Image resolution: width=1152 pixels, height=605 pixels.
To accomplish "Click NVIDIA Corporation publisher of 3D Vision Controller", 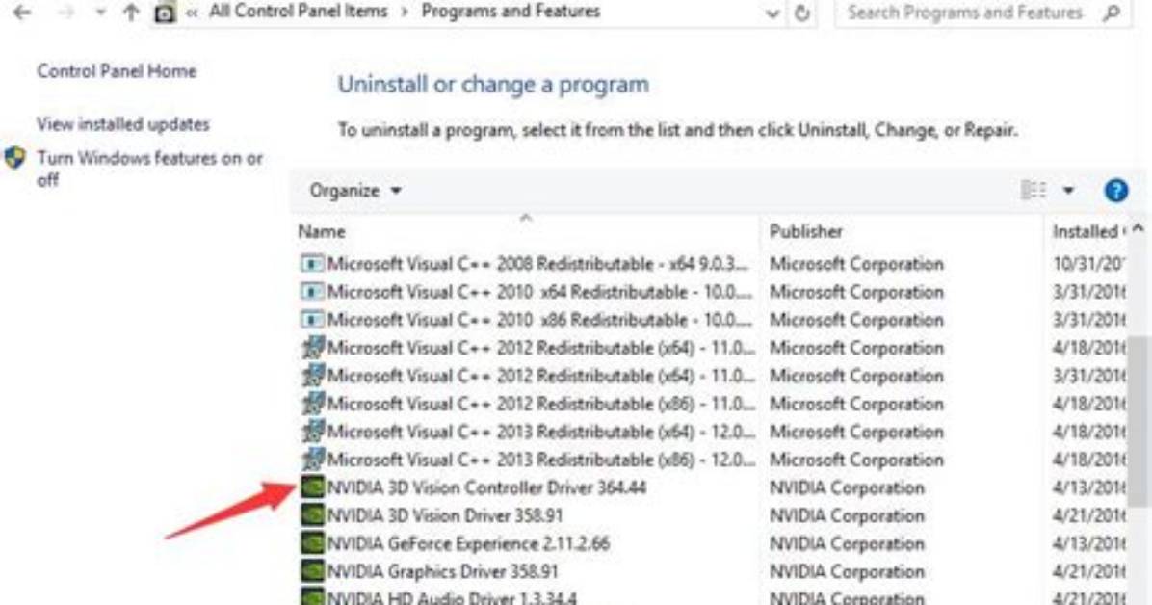I will point(847,487).
